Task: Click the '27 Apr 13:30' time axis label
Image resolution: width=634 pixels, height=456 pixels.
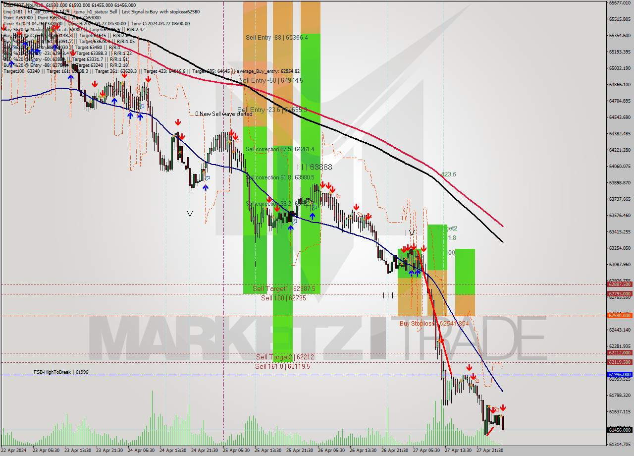Action: pyautogui.click(x=459, y=451)
